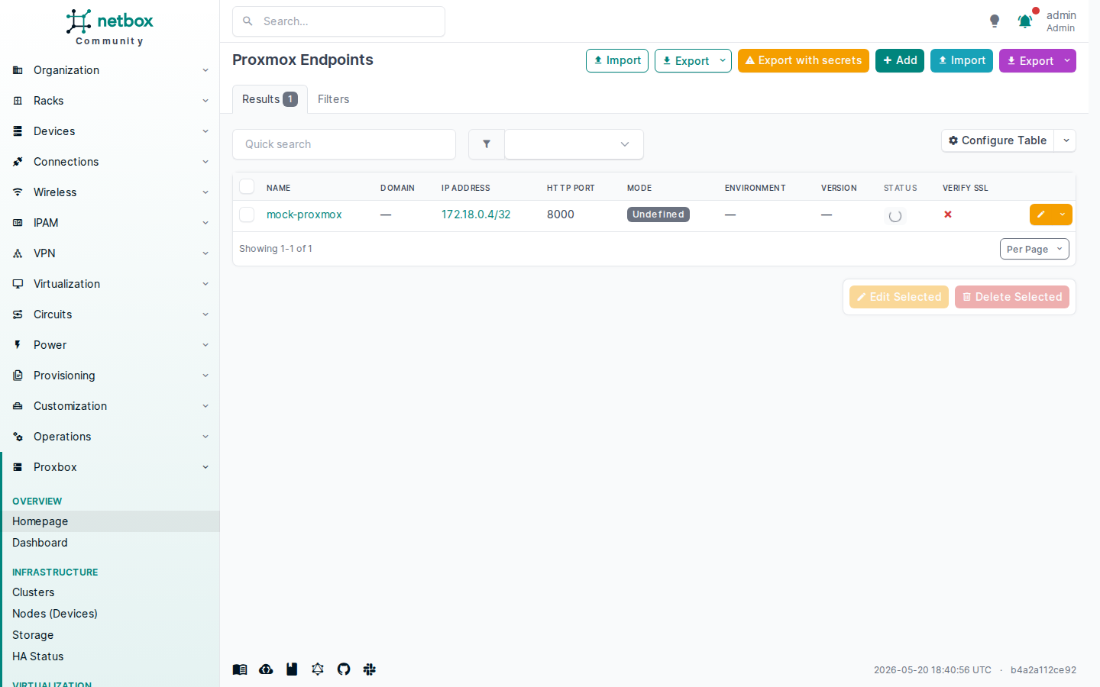Click the search magnifier icon
The width and height of the screenshot is (1100, 687).
(x=247, y=21)
